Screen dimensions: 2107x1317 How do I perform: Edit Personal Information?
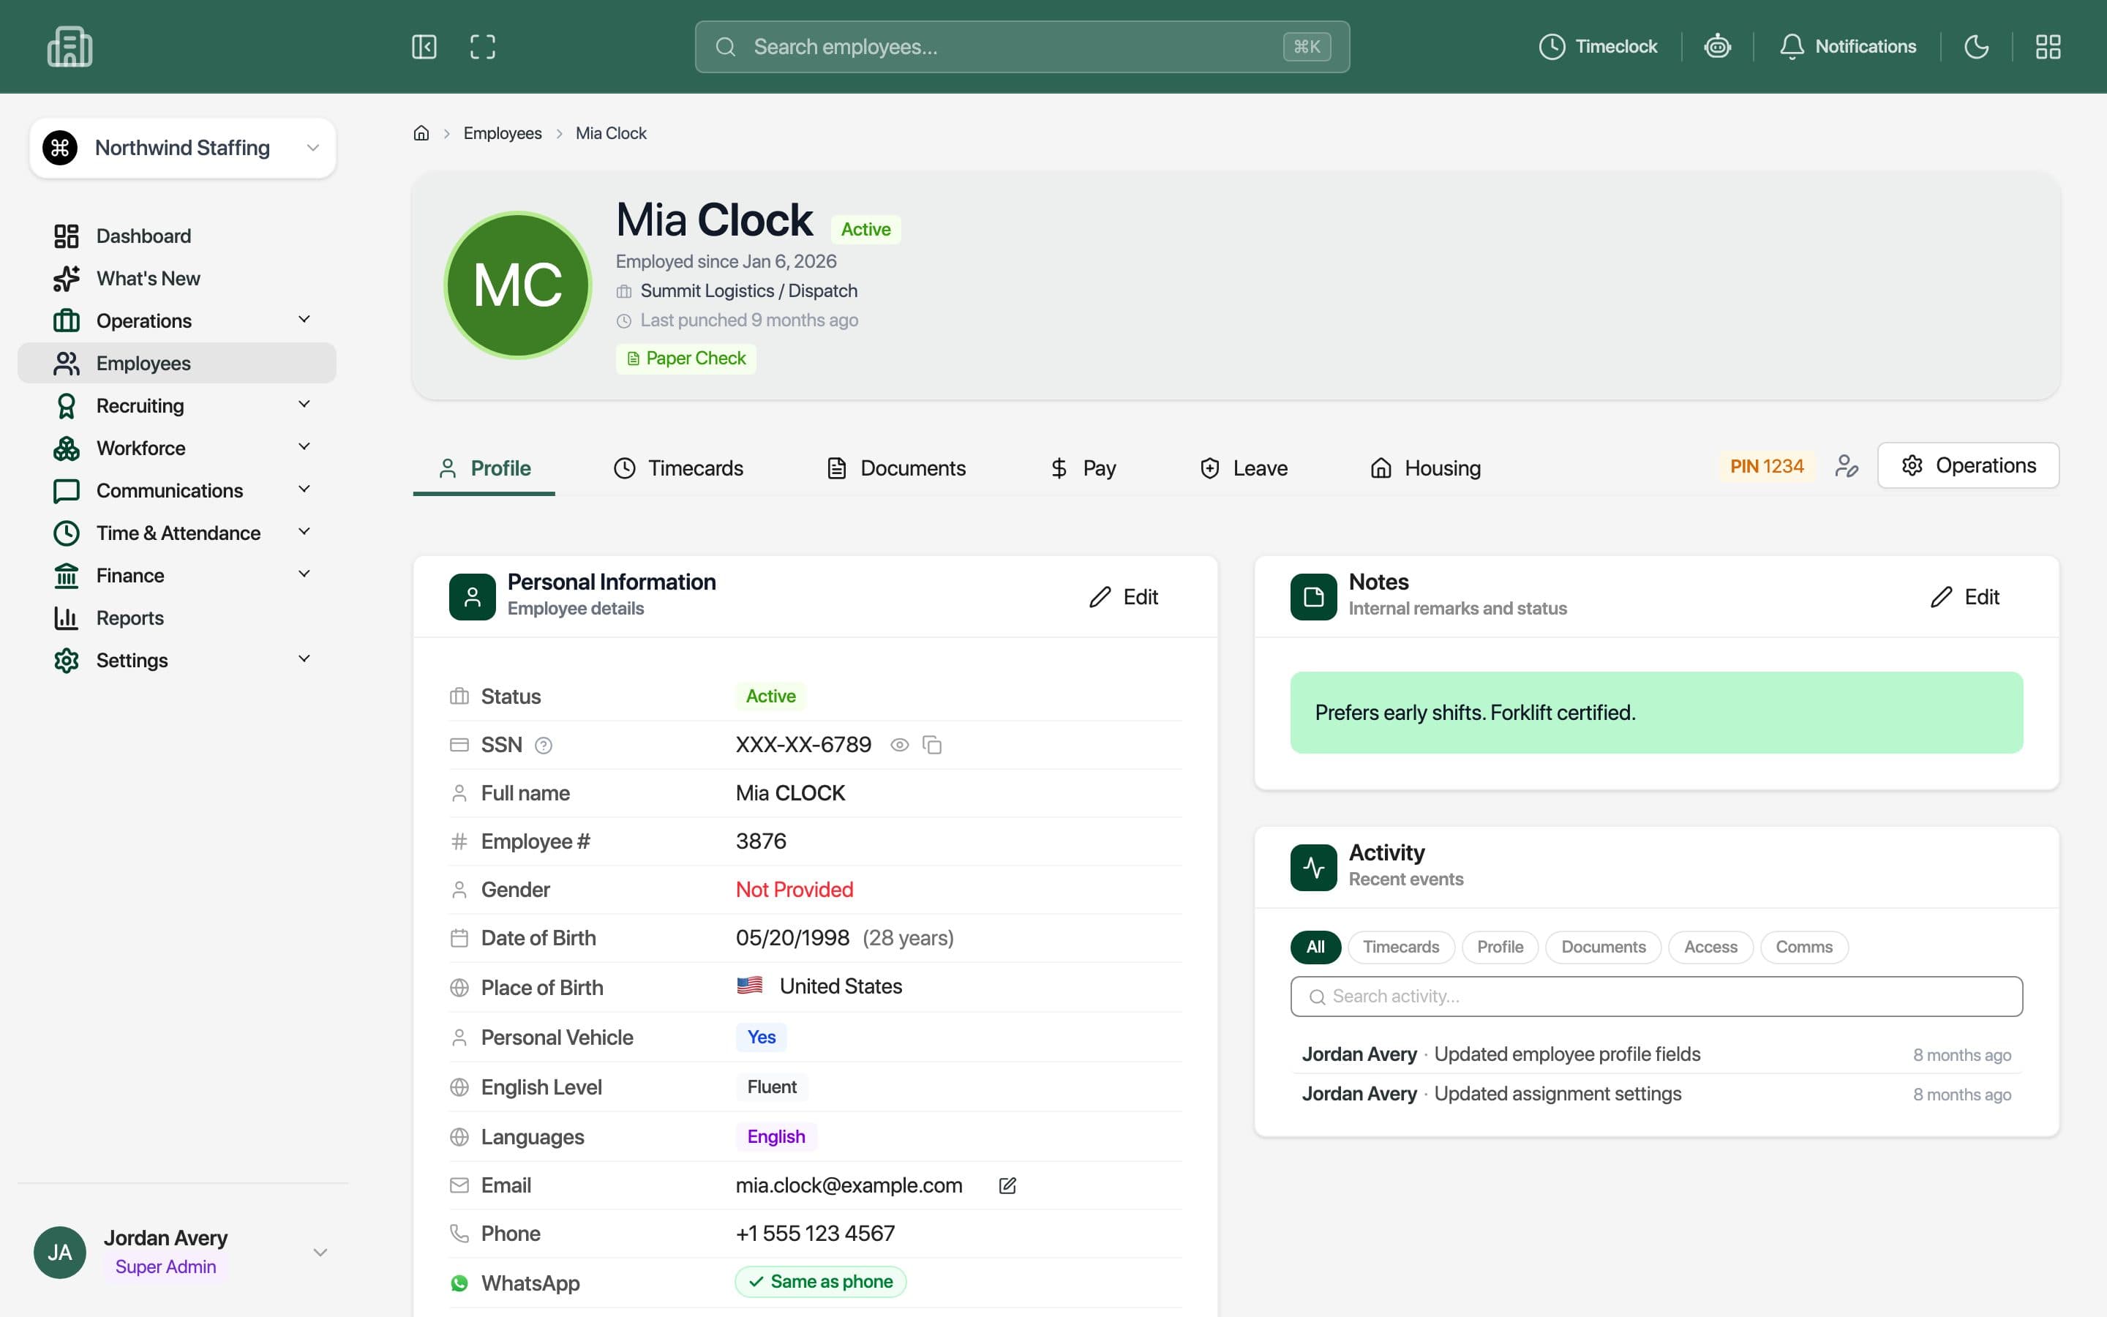tap(1123, 596)
